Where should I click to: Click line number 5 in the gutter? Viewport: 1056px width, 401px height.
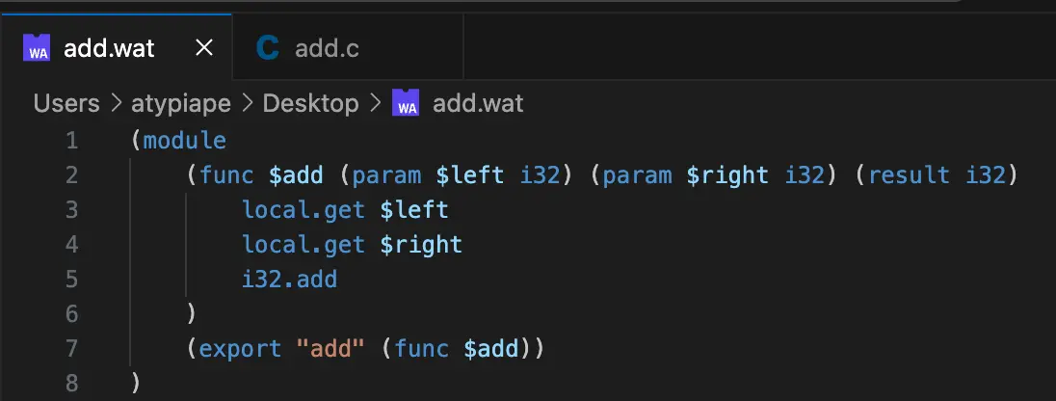click(72, 279)
